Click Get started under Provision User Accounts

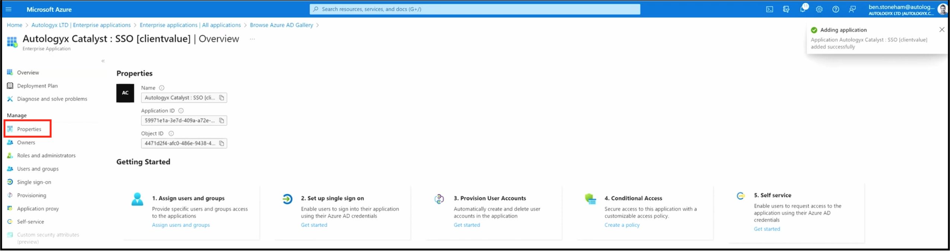pyautogui.click(x=467, y=225)
